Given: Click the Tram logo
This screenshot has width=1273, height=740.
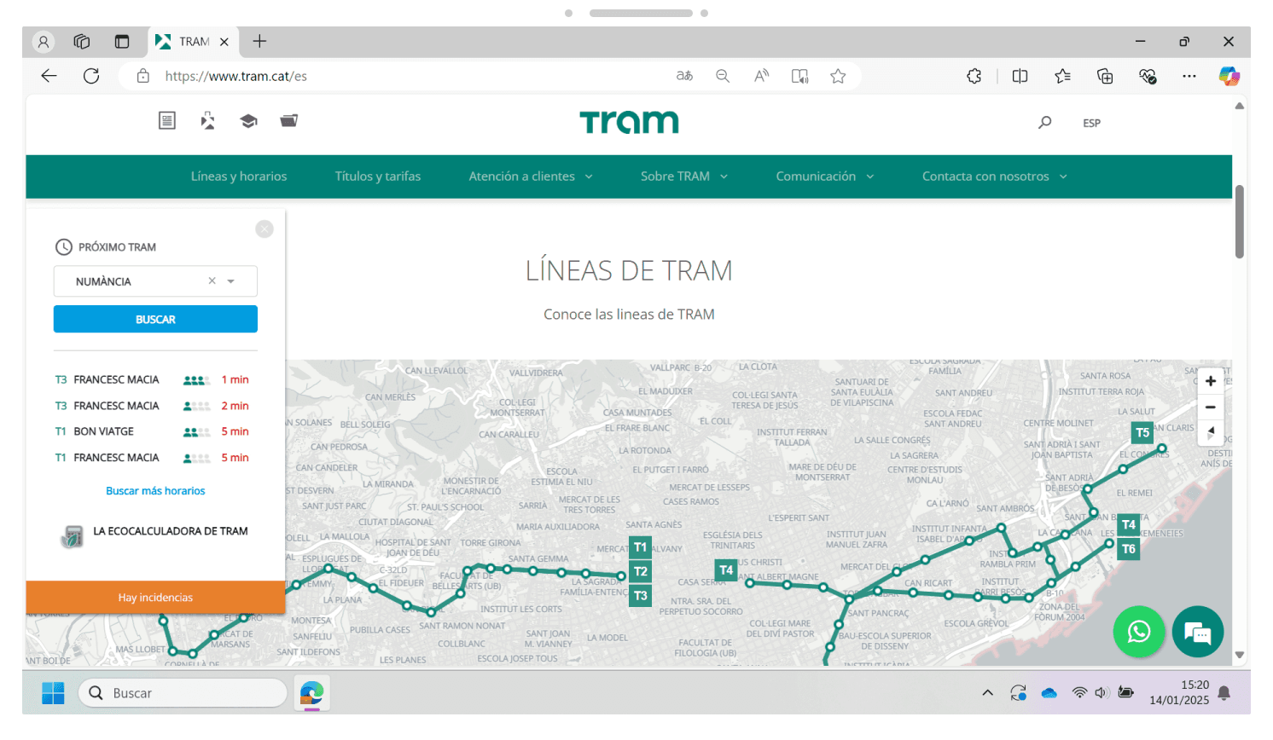Looking at the screenshot, I should (630, 123).
